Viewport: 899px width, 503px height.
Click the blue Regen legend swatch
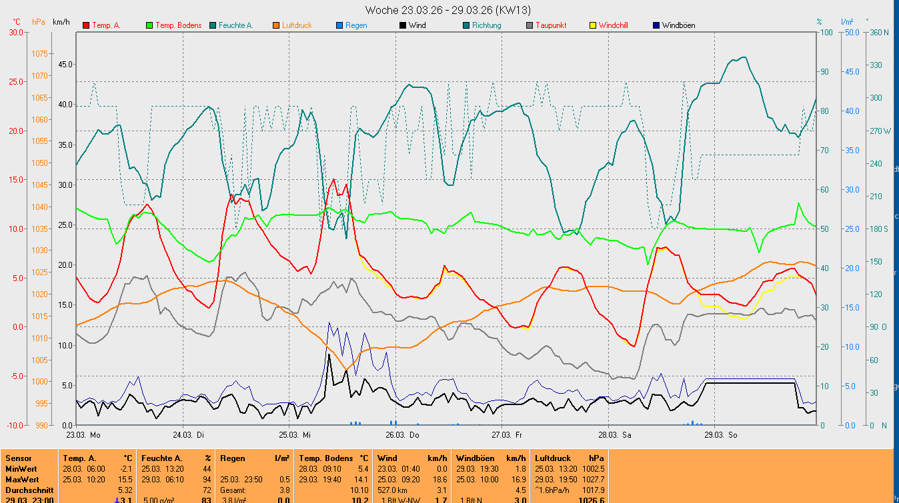click(339, 25)
